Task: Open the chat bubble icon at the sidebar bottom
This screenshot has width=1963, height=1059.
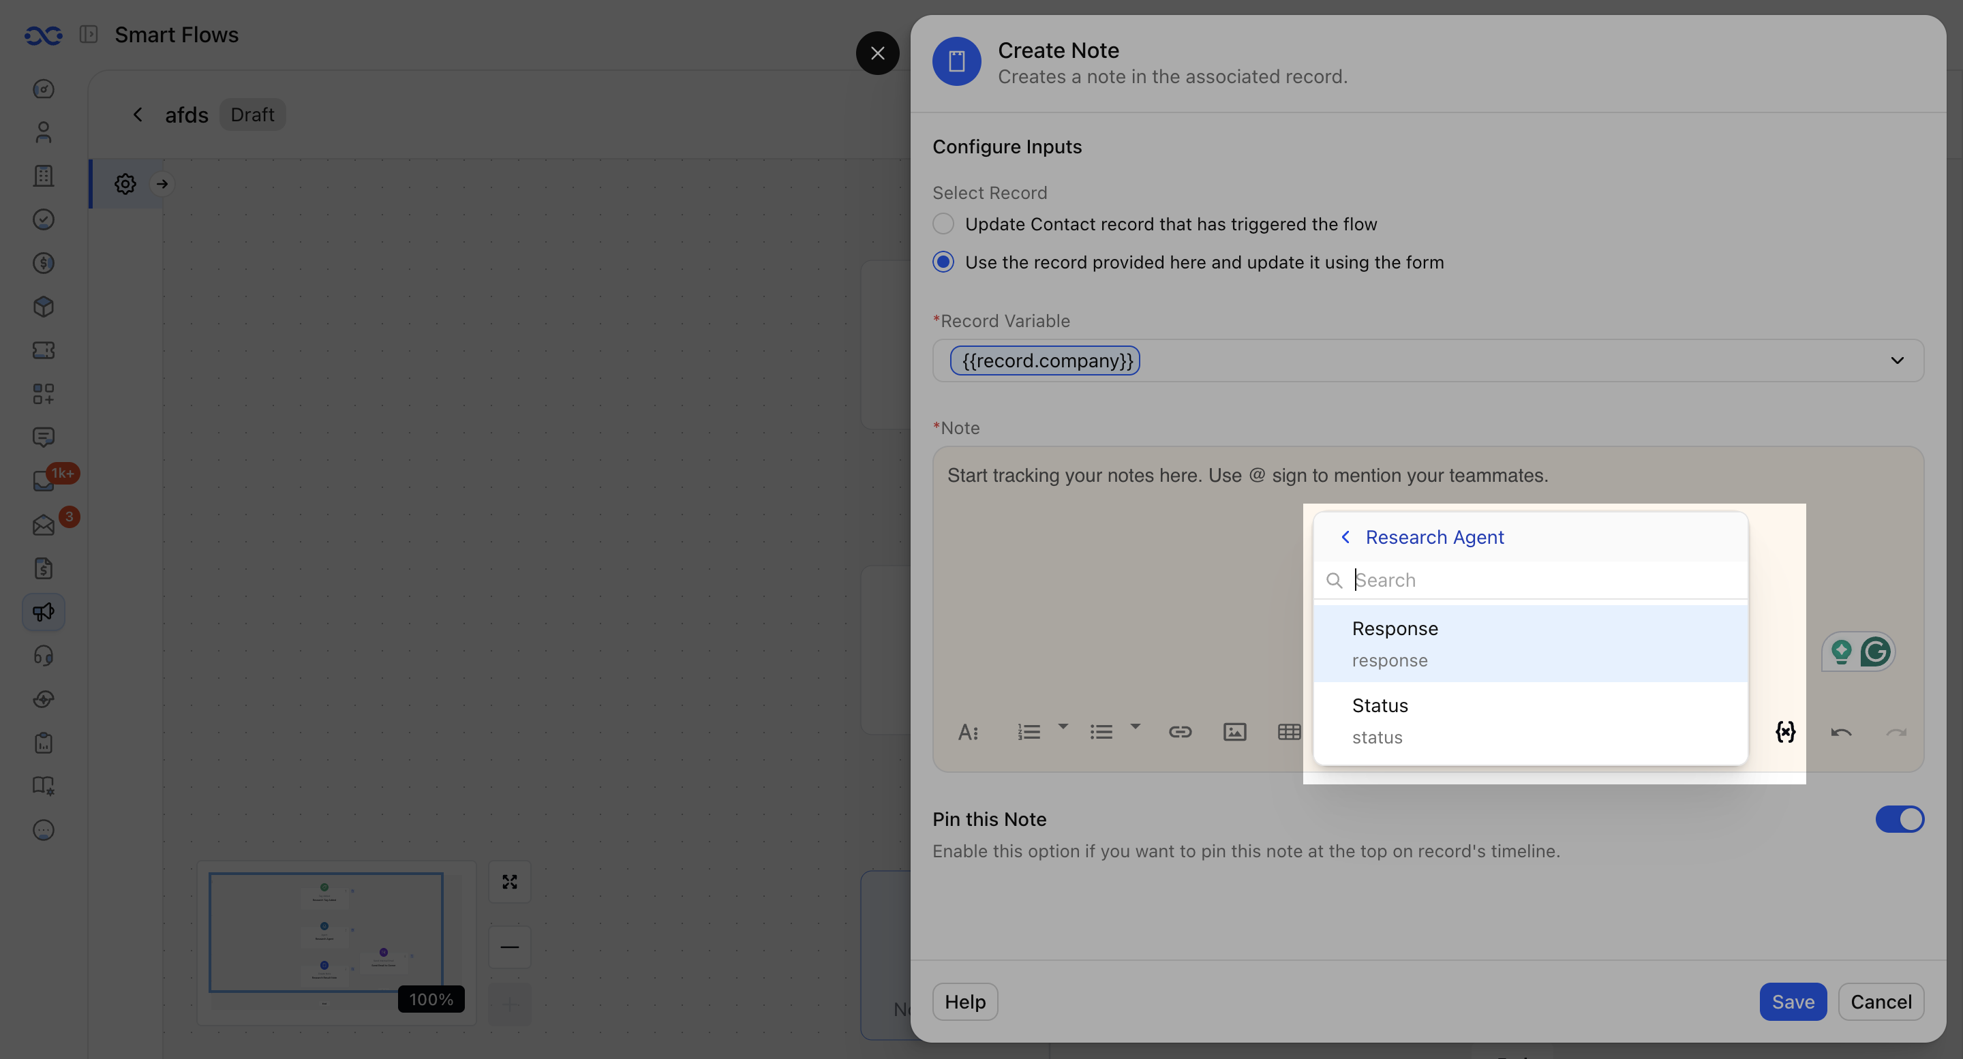Action: 44,829
